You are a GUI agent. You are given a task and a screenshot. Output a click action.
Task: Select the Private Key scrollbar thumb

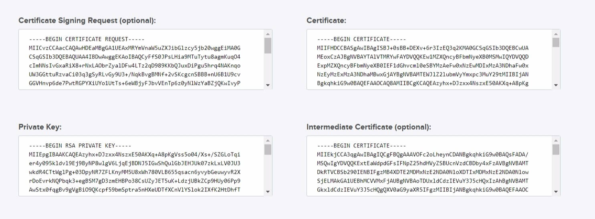[x=268, y=149]
